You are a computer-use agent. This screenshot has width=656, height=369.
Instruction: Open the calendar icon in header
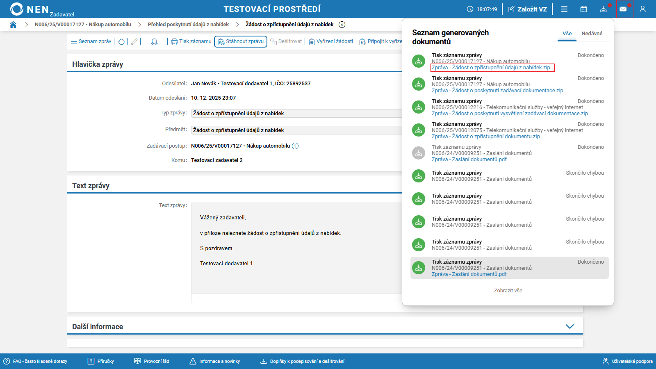tap(583, 9)
